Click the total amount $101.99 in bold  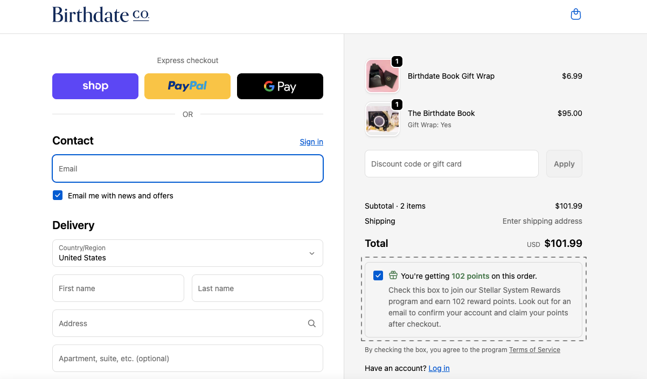point(563,243)
